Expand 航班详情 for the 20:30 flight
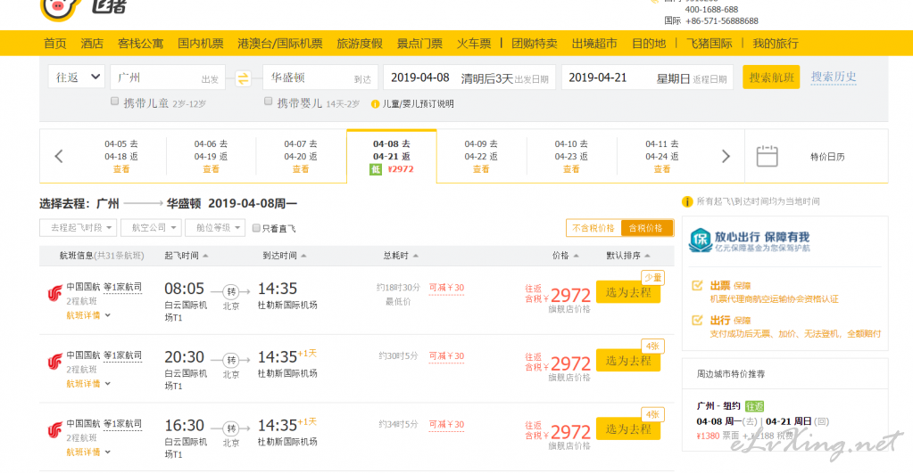Screen dimensions: 913x473 88,384
